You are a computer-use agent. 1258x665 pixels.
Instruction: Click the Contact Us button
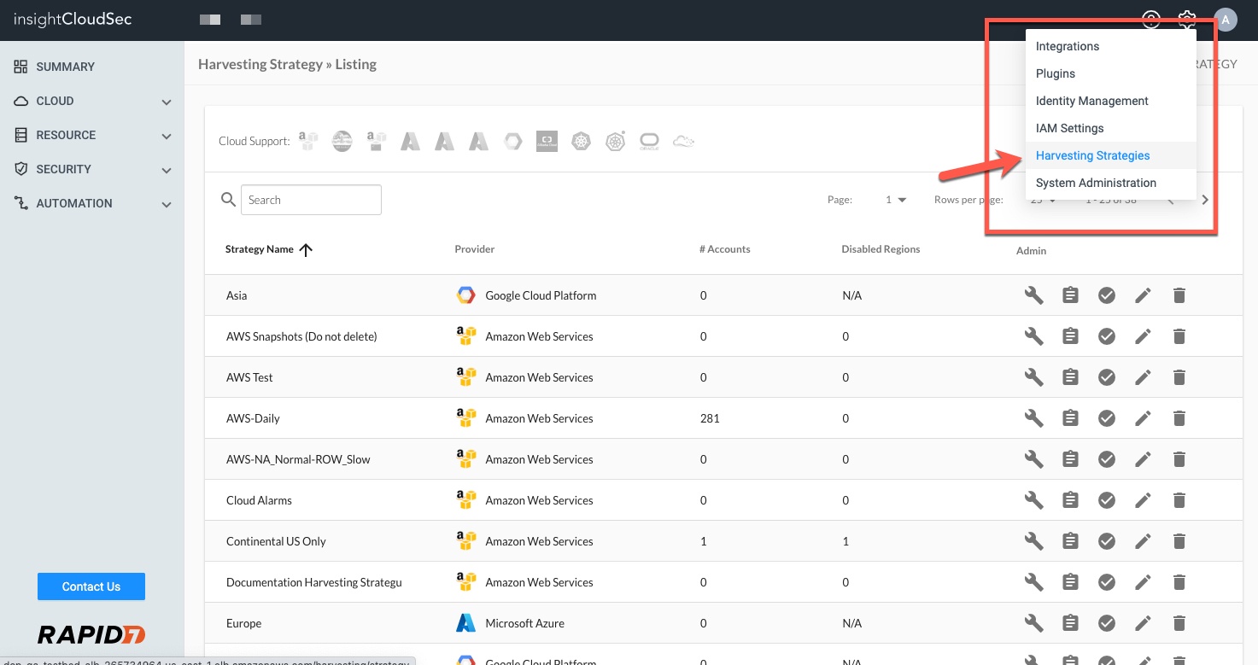(91, 586)
